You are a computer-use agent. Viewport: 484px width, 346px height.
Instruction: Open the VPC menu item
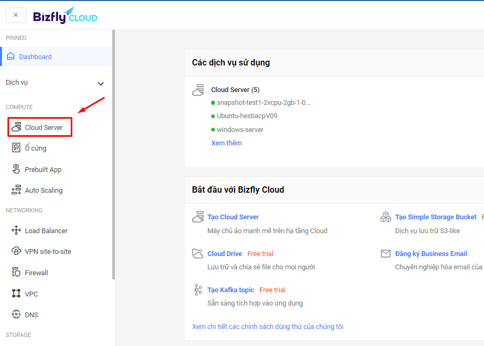[31, 294]
